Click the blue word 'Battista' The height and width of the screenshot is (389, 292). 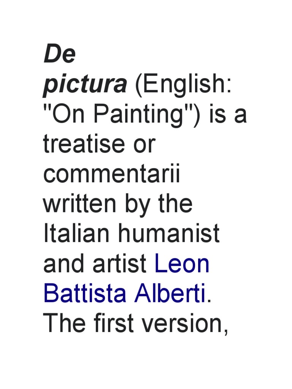[x=85, y=294]
